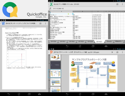Screen dimensions: 125x96
Task: Switch to the 2013Q4 sheet tab
Action: (x=90, y=41)
